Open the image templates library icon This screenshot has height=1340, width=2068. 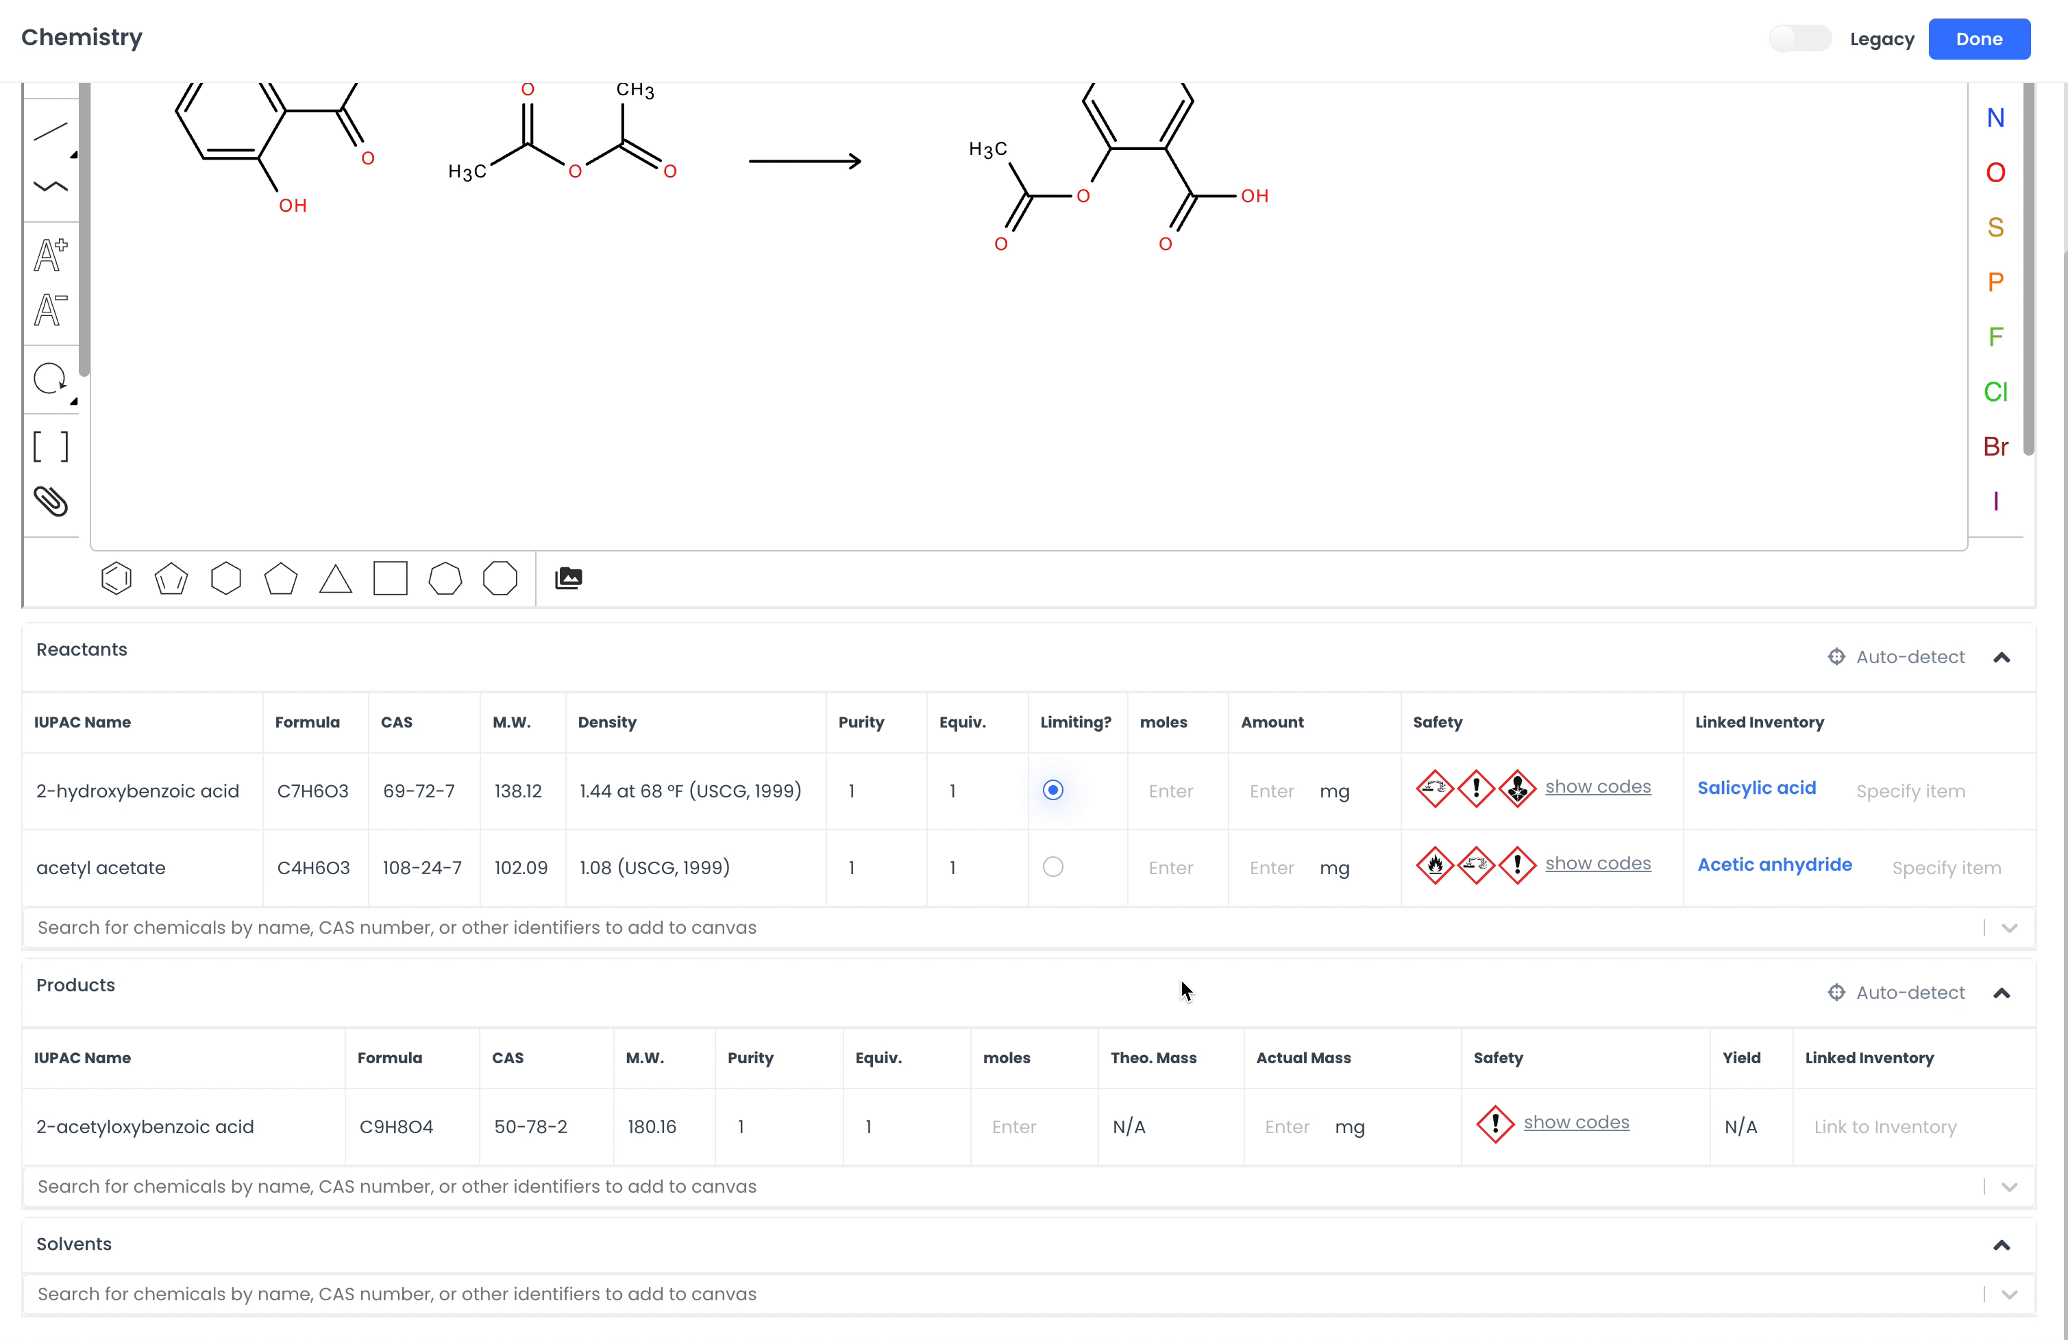(x=568, y=578)
